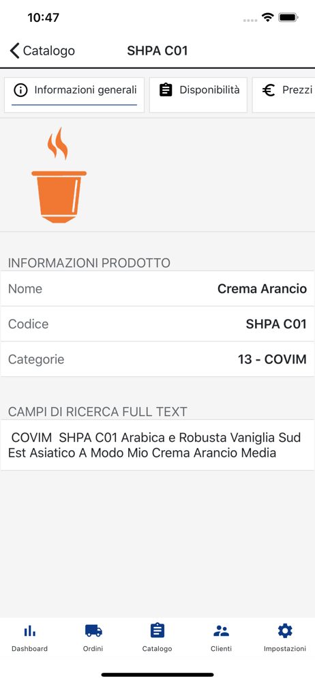Viewport: 315px width, 683px height.
Task: Switch to the Disponibilità tab
Action: (x=198, y=95)
